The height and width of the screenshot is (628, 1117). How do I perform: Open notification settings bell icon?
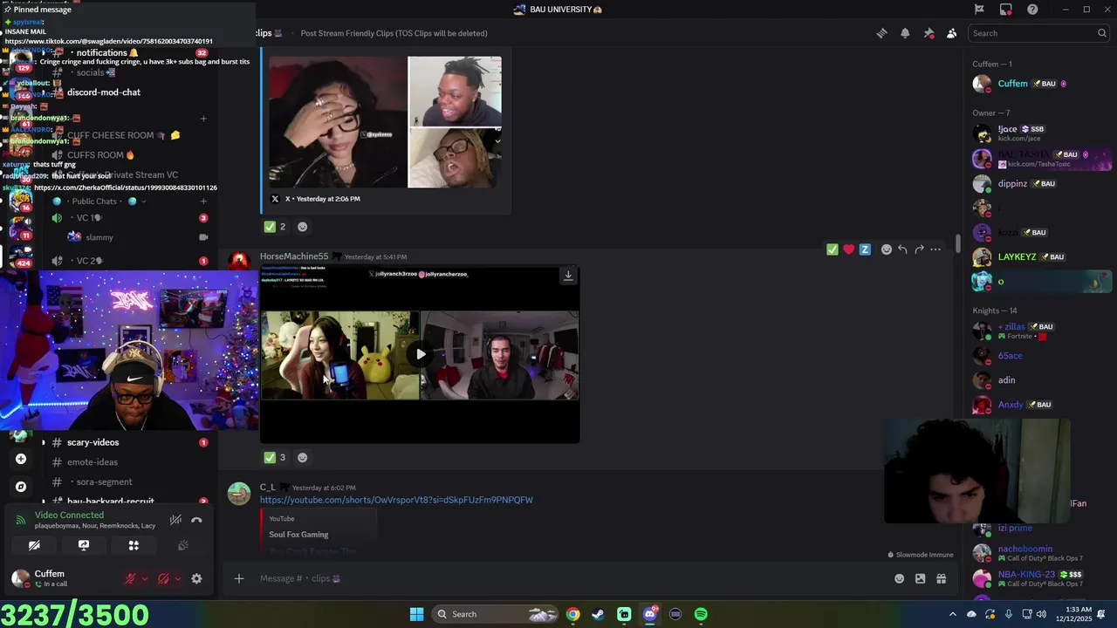[905, 33]
